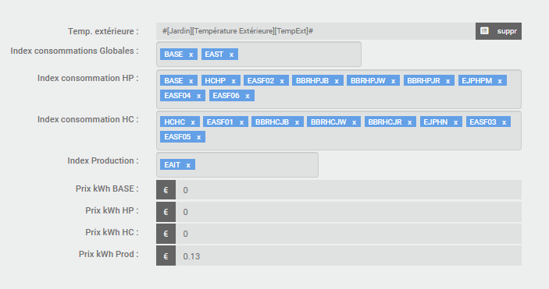Remove the BBRHPJB tag
The width and height of the screenshot is (549, 289).
337,81
